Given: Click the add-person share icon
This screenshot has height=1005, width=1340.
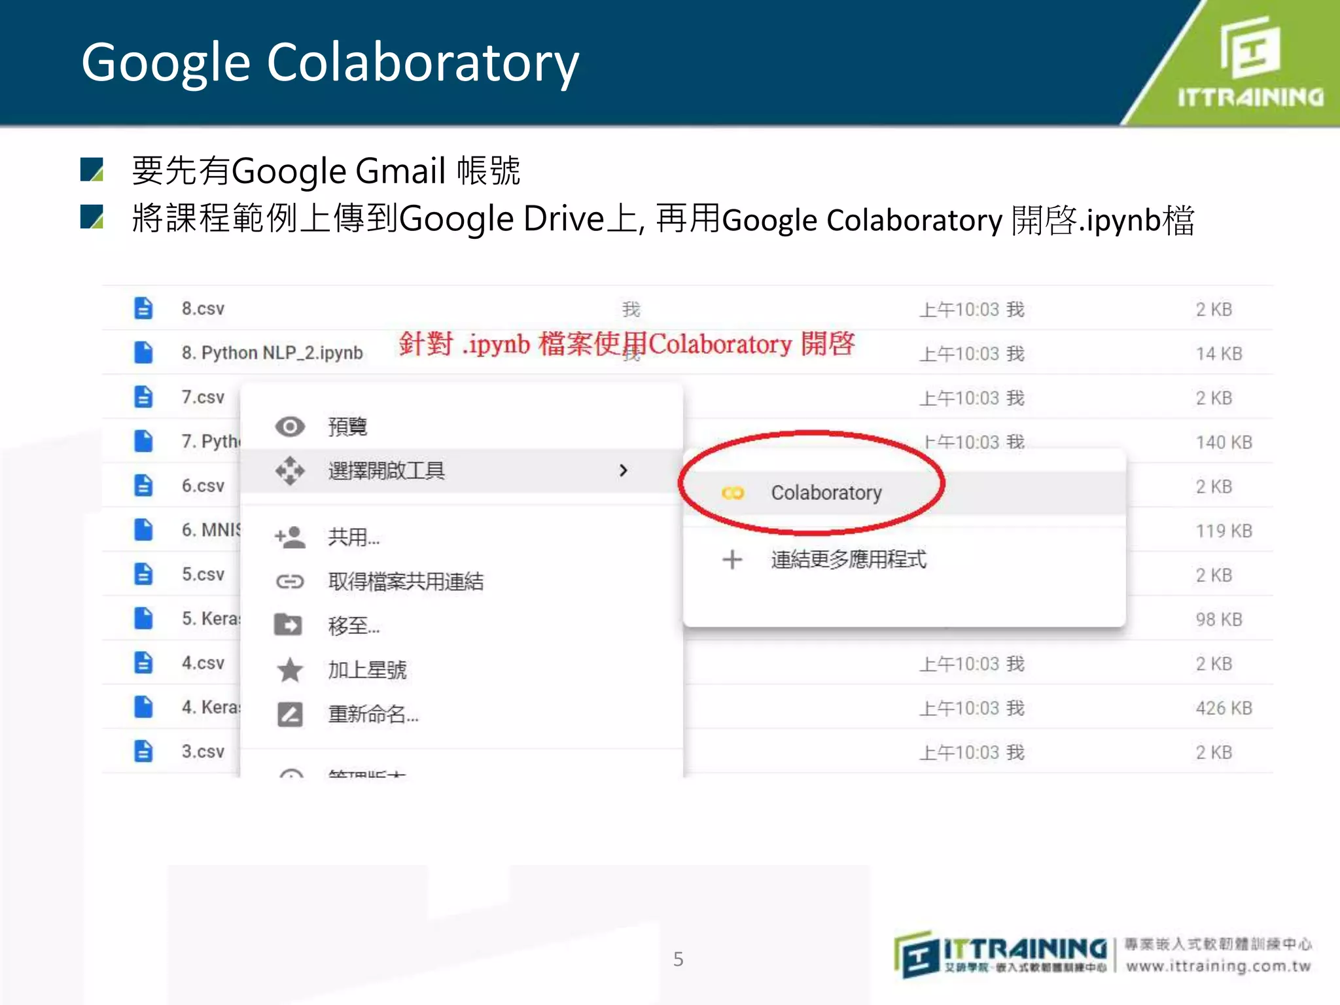Looking at the screenshot, I should coord(290,537).
